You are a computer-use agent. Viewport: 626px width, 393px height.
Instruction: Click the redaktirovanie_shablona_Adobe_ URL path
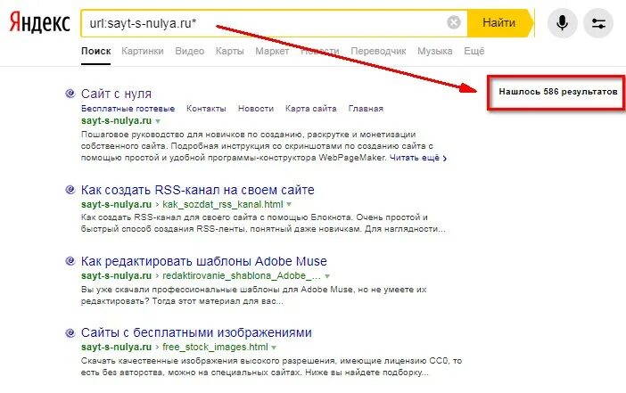242,275
